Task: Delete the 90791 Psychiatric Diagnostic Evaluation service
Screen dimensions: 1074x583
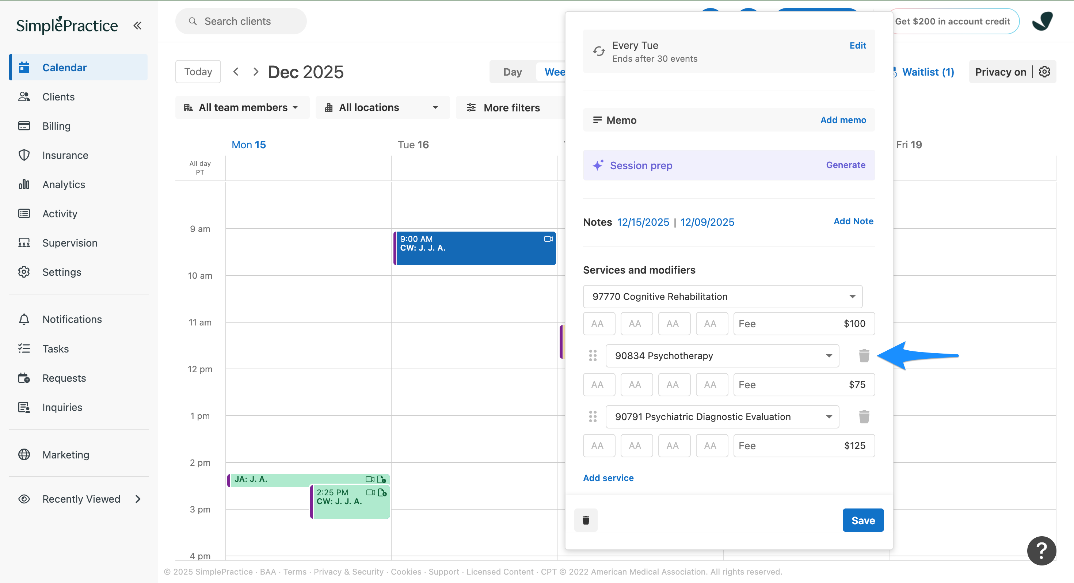Action: 864,416
